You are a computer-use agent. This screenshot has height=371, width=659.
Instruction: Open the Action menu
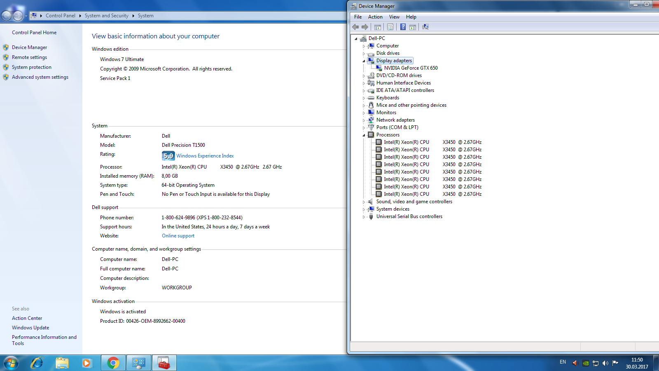[375, 17]
